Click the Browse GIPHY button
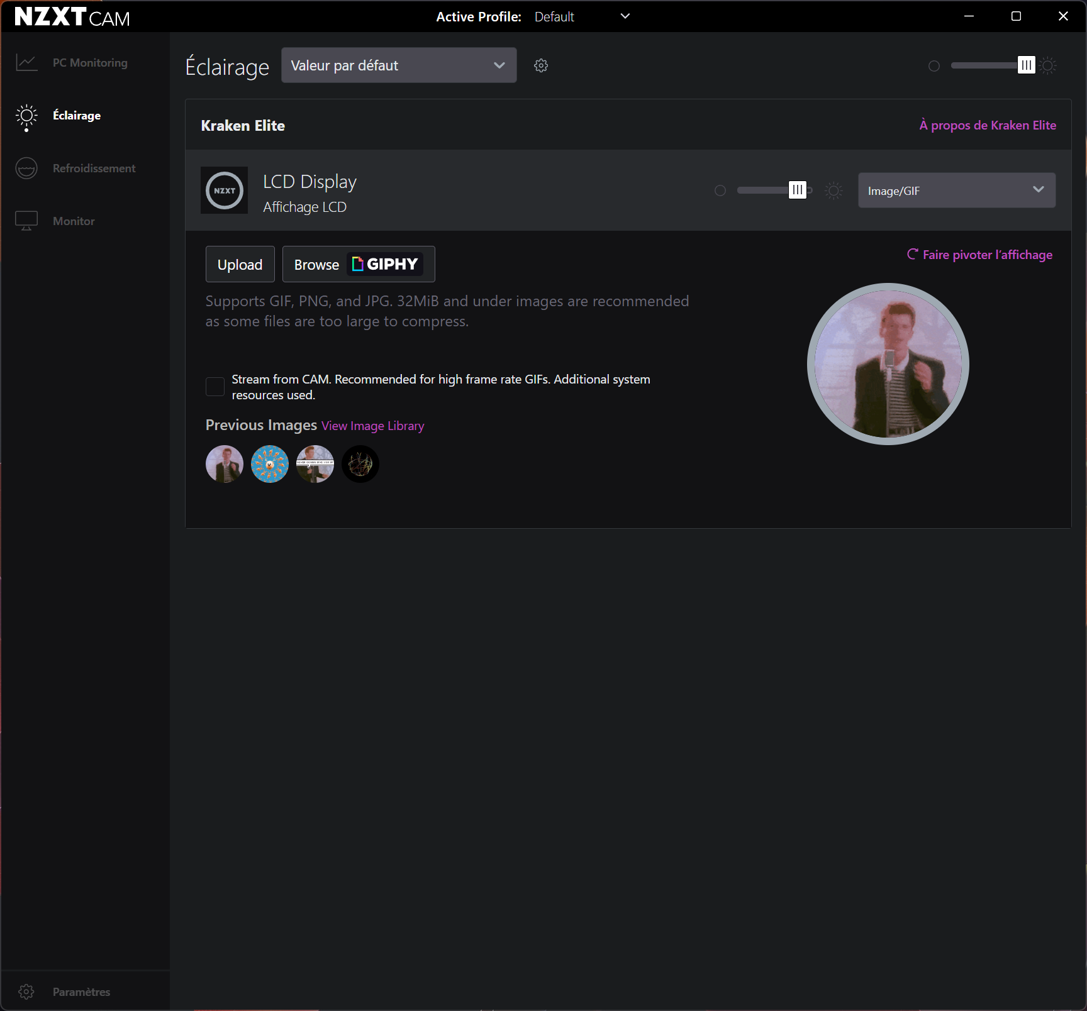The image size is (1087, 1011). coord(359,264)
